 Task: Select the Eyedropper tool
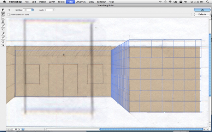(3, 33)
